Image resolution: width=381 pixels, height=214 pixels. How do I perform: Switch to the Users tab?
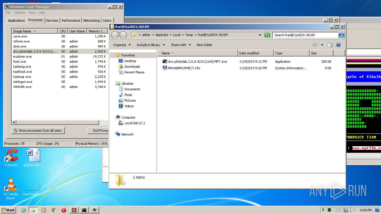pos(107,21)
